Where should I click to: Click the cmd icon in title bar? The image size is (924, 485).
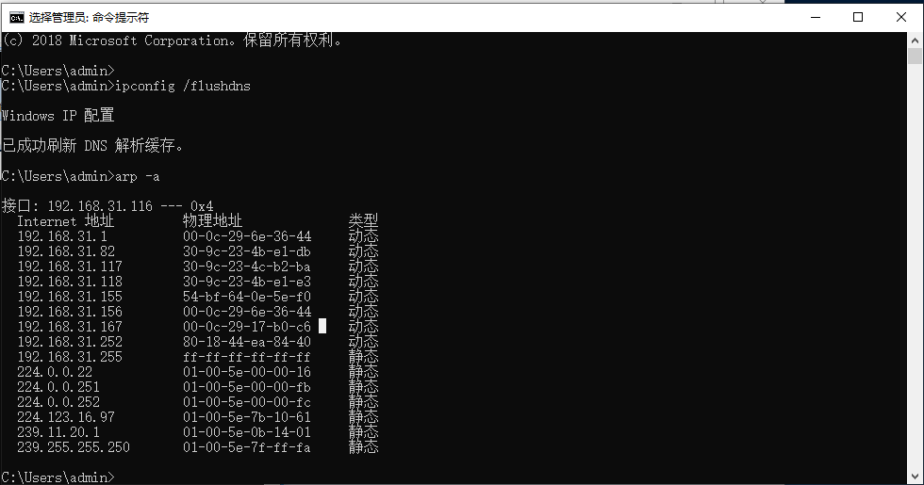17,18
